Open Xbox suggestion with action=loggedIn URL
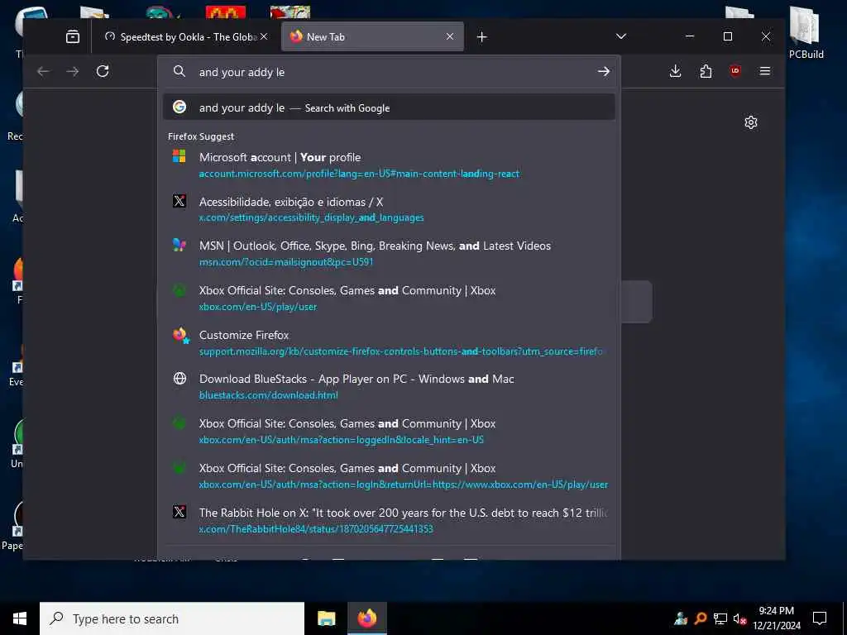847x635 pixels. tap(389, 431)
